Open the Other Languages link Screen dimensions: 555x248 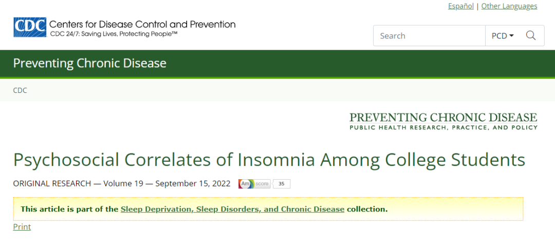coord(509,6)
